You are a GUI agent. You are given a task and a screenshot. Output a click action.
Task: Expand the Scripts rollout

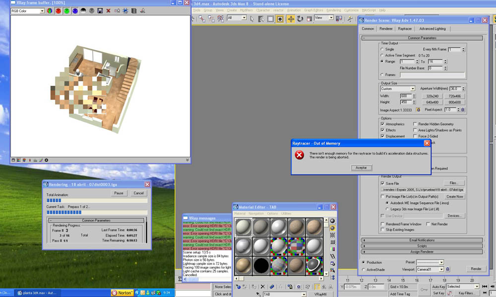point(422,246)
